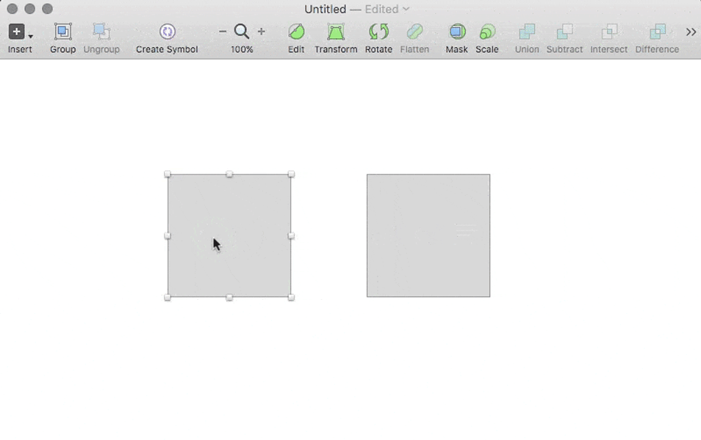
Task: Apply Subtract boolean operation
Action: pos(564,33)
